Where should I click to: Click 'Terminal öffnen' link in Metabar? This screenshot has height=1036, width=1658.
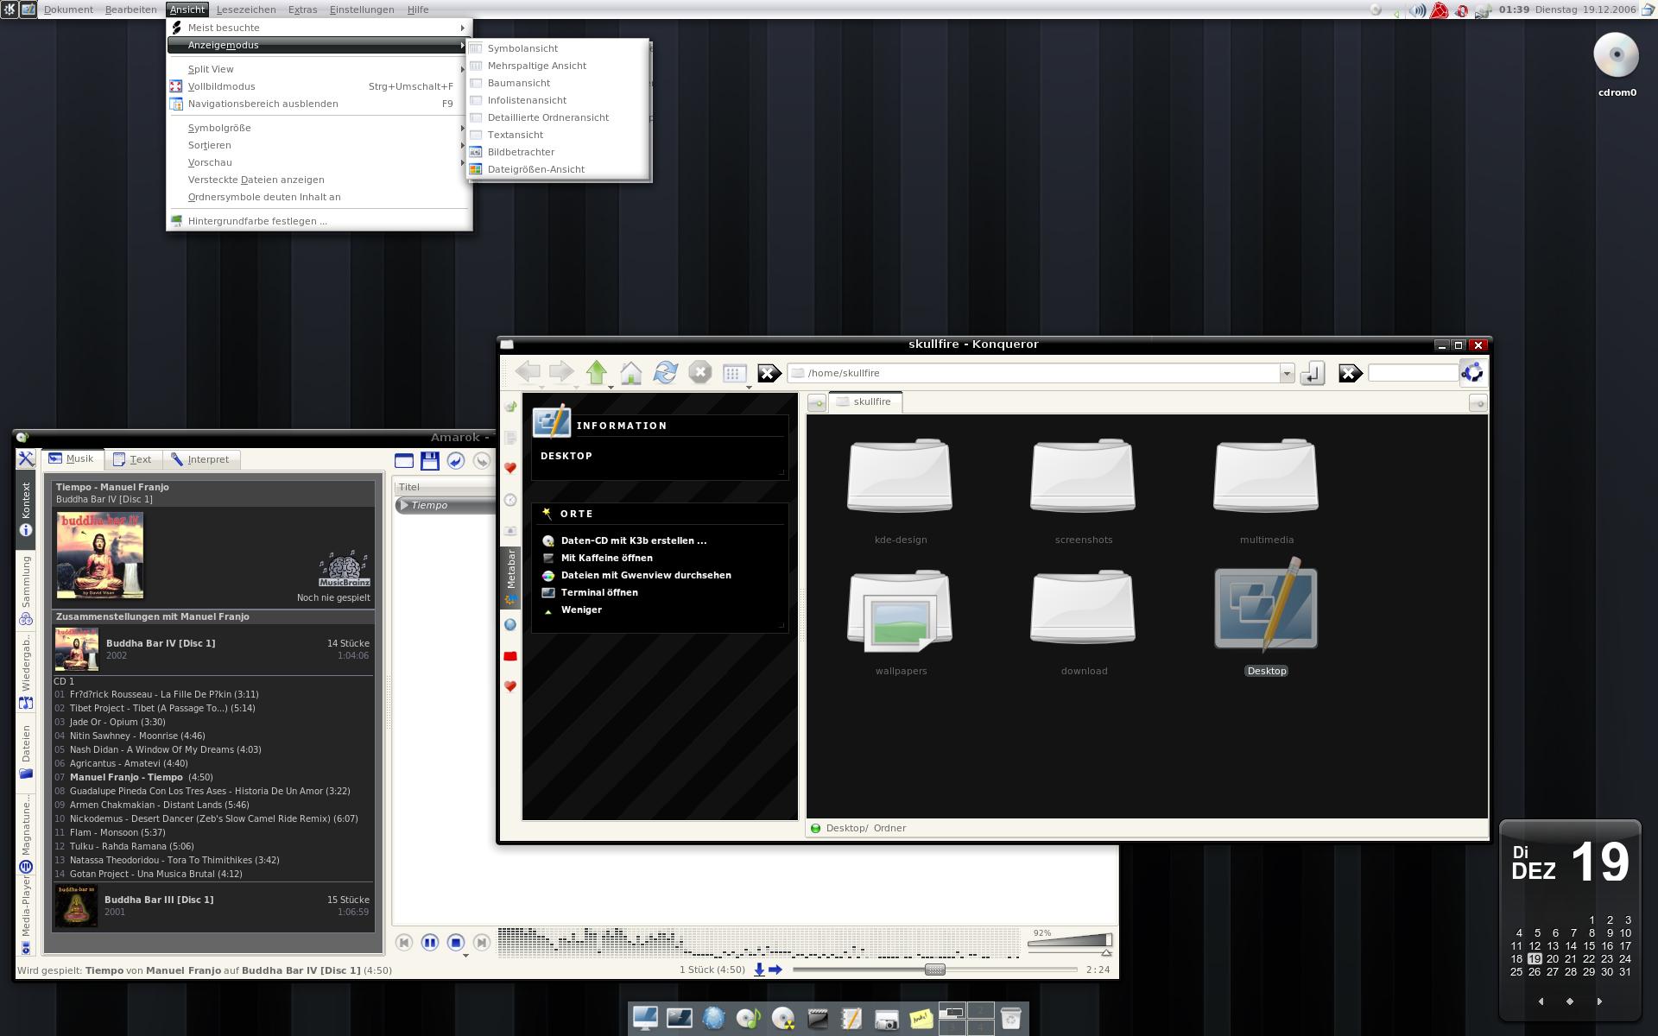point(599,592)
